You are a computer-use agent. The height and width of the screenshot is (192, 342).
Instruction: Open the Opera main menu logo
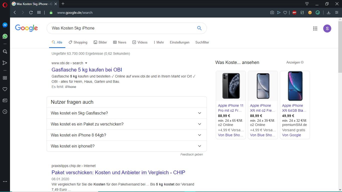[5, 5]
